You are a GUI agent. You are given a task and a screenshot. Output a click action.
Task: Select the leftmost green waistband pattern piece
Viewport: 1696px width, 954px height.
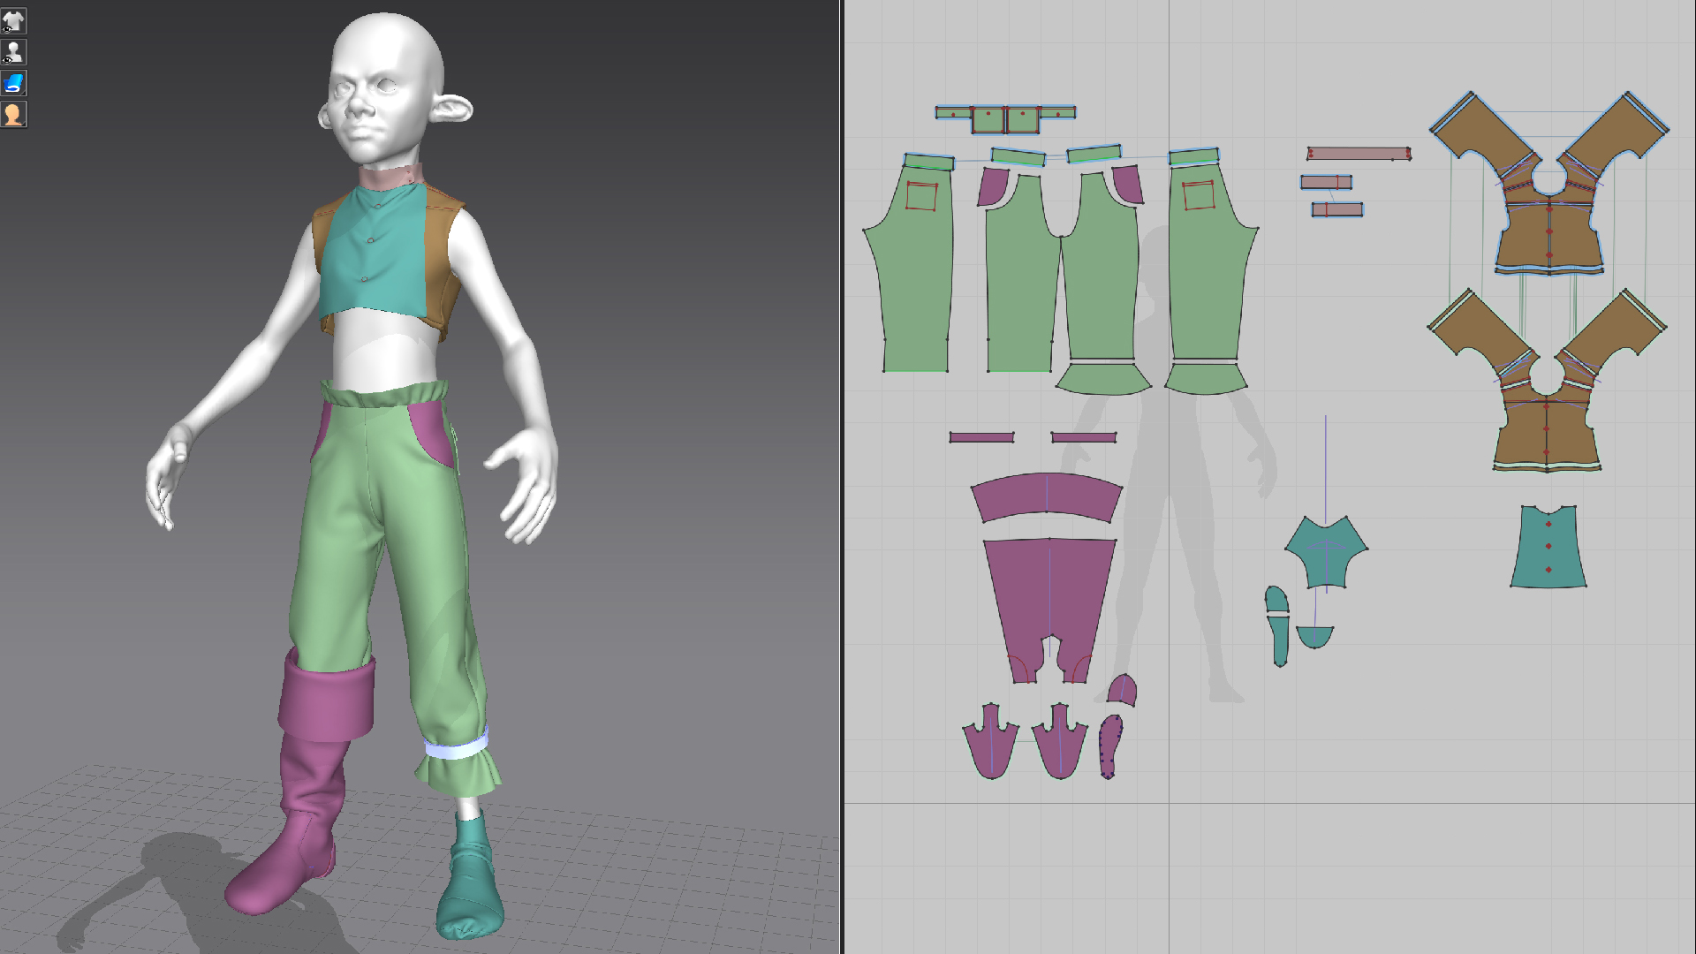point(928,162)
